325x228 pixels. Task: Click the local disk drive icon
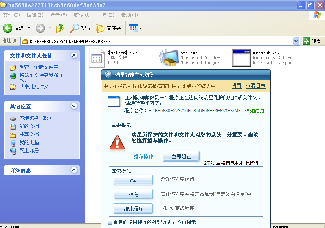pos(13,119)
